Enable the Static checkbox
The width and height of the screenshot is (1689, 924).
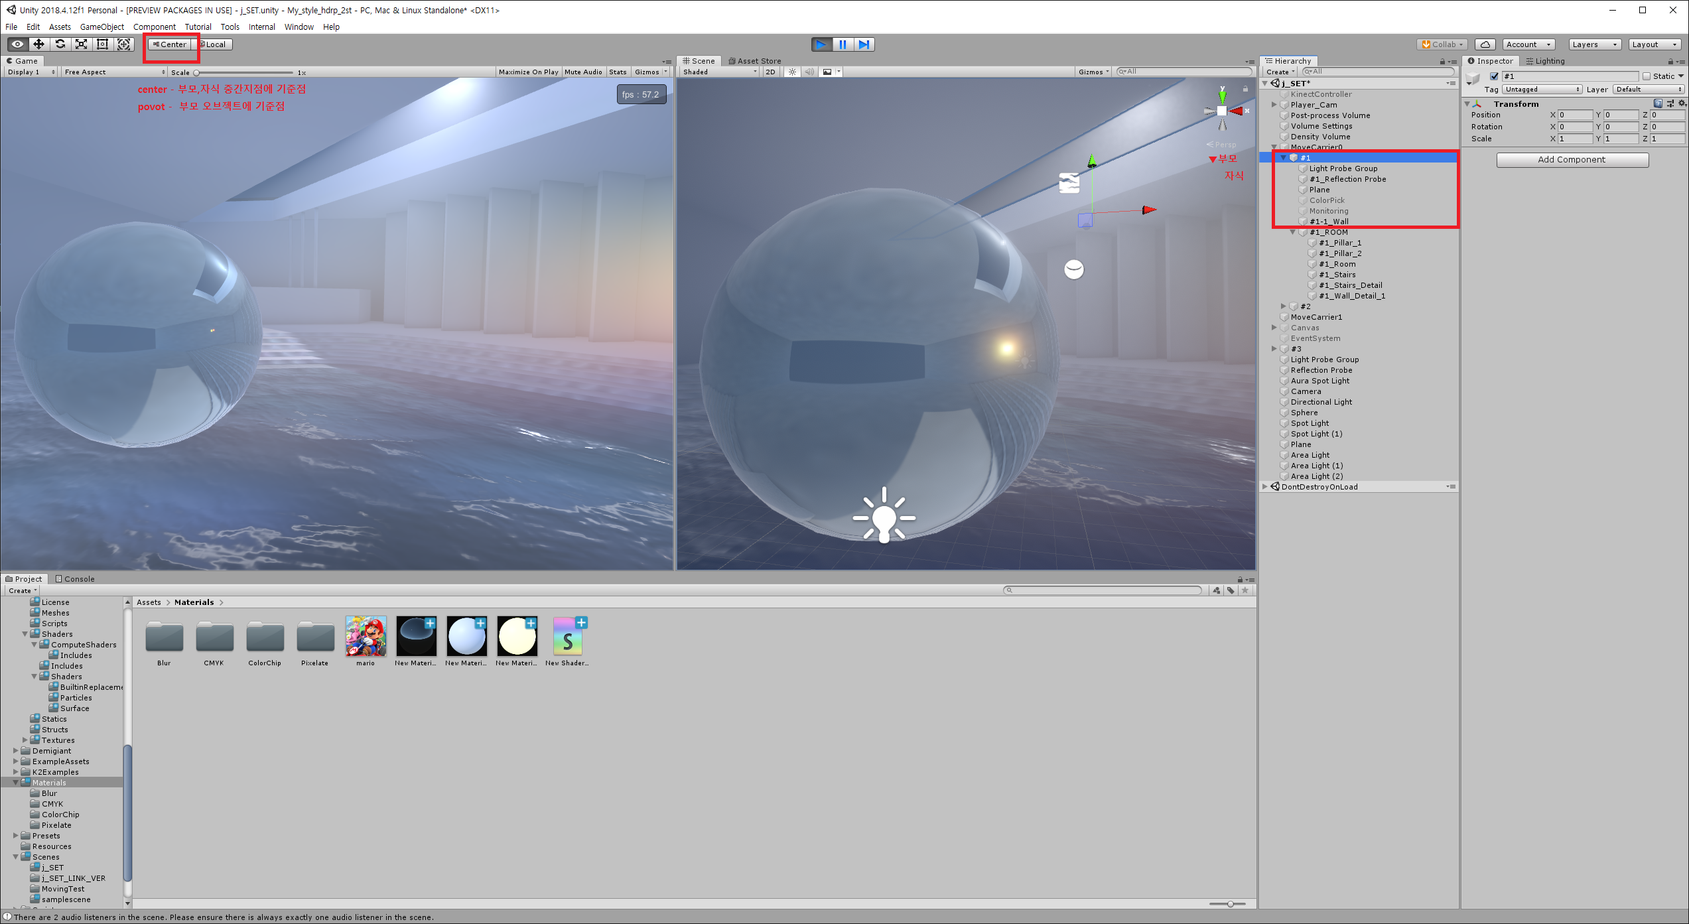pos(1647,76)
